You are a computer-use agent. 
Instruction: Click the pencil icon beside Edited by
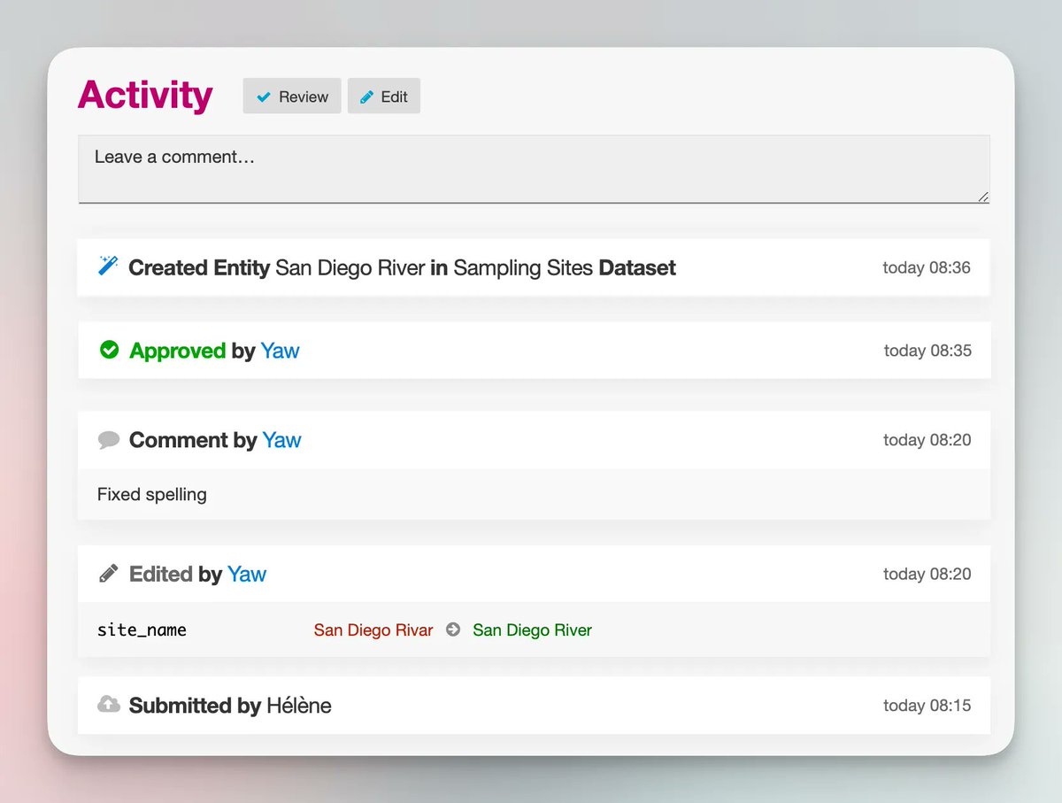(107, 573)
